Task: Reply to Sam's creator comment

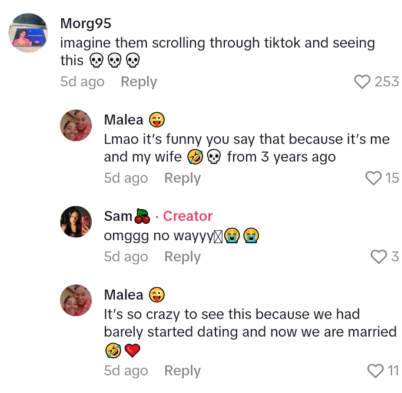Action: click(x=182, y=257)
